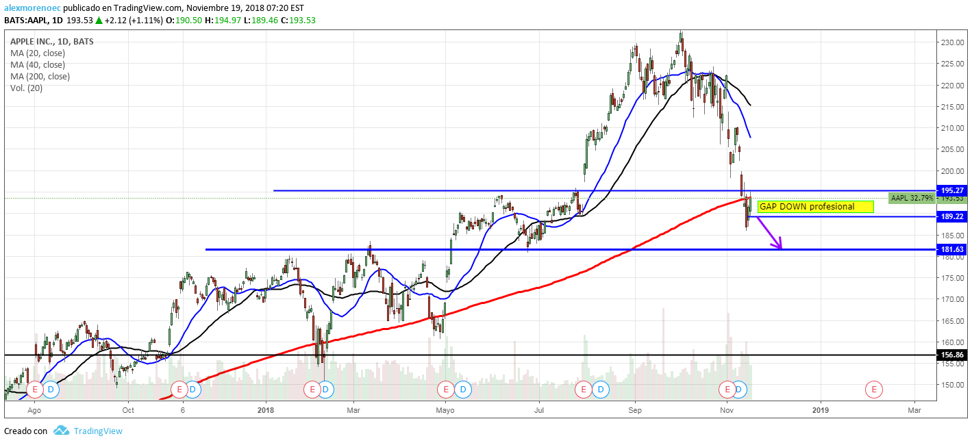Click the MA (200, close) indicator legend
The height and width of the screenshot is (443, 972).
pos(40,77)
